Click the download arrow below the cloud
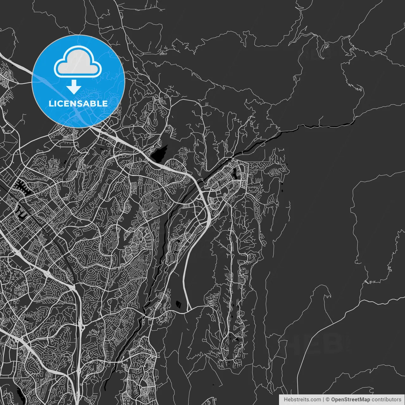 (x=74, y=87)
